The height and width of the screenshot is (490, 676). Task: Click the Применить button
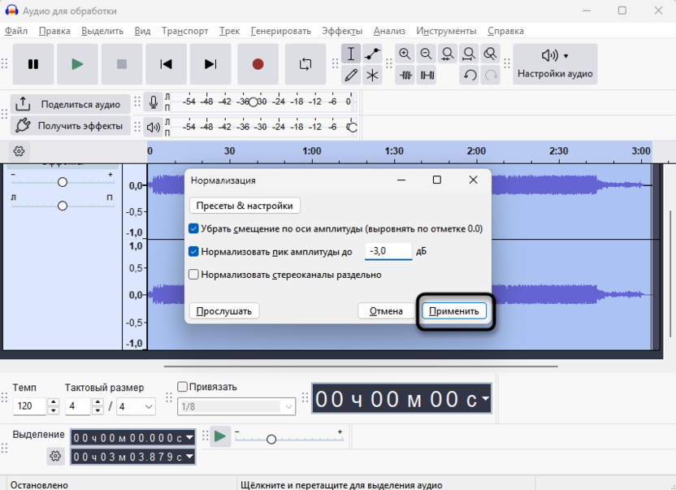click(454, 311)
